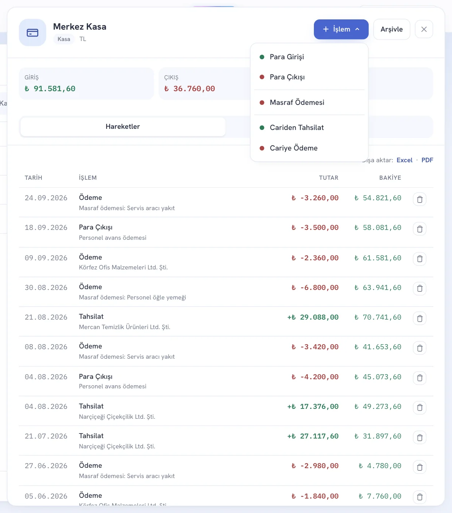Screen dimensions: 452x513
Task: Delete the 21.08.2026 Mercan Temizlik collection
Action: [420, 318]
